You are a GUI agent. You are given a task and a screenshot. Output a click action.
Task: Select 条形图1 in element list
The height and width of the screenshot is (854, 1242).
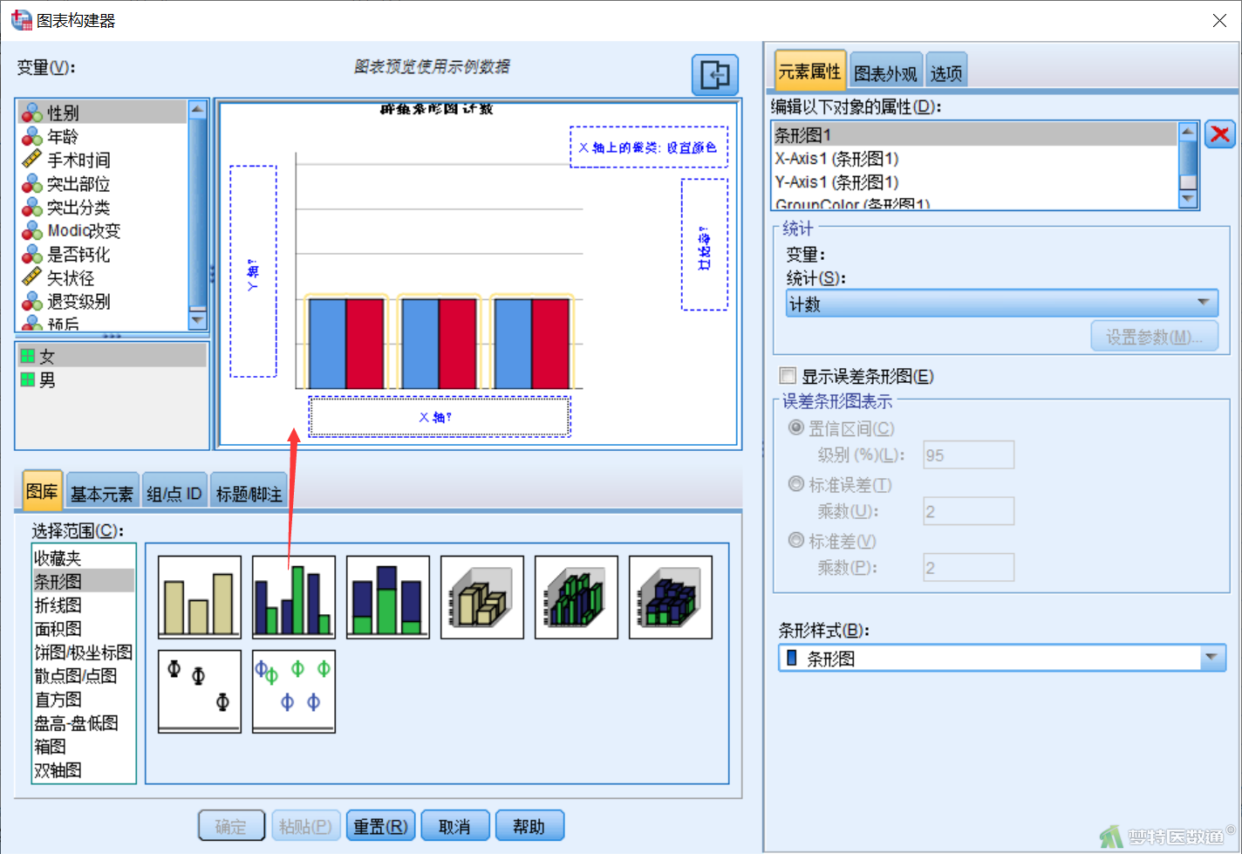tap(975, 134)
